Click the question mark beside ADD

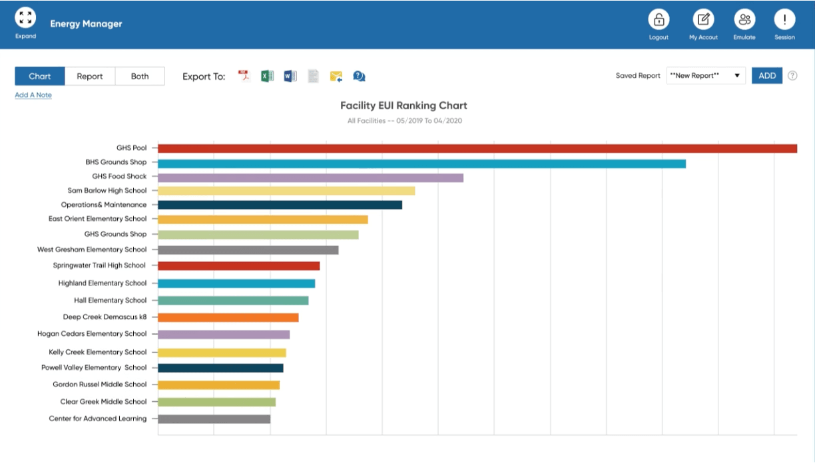point(792,76)
